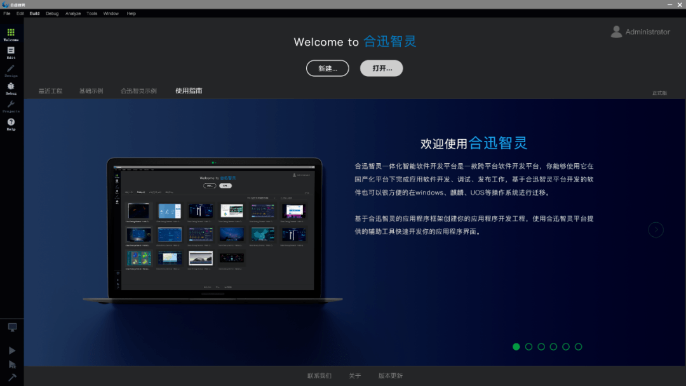The image size is (686, 386).
Task: Click the 打开... button
Action: click(382, 68)
